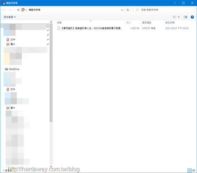The height and width of the screenshot is (173, 197).
Task: Click the WPOST 檔案 type cell
Action: 149,28
